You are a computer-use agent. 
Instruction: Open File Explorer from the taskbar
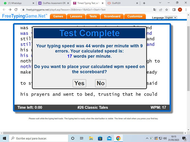tap(91, 139)
